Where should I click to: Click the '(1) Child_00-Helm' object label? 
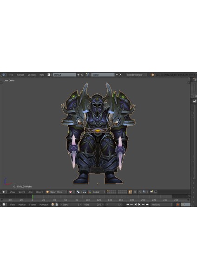click(x=22, y=186)
